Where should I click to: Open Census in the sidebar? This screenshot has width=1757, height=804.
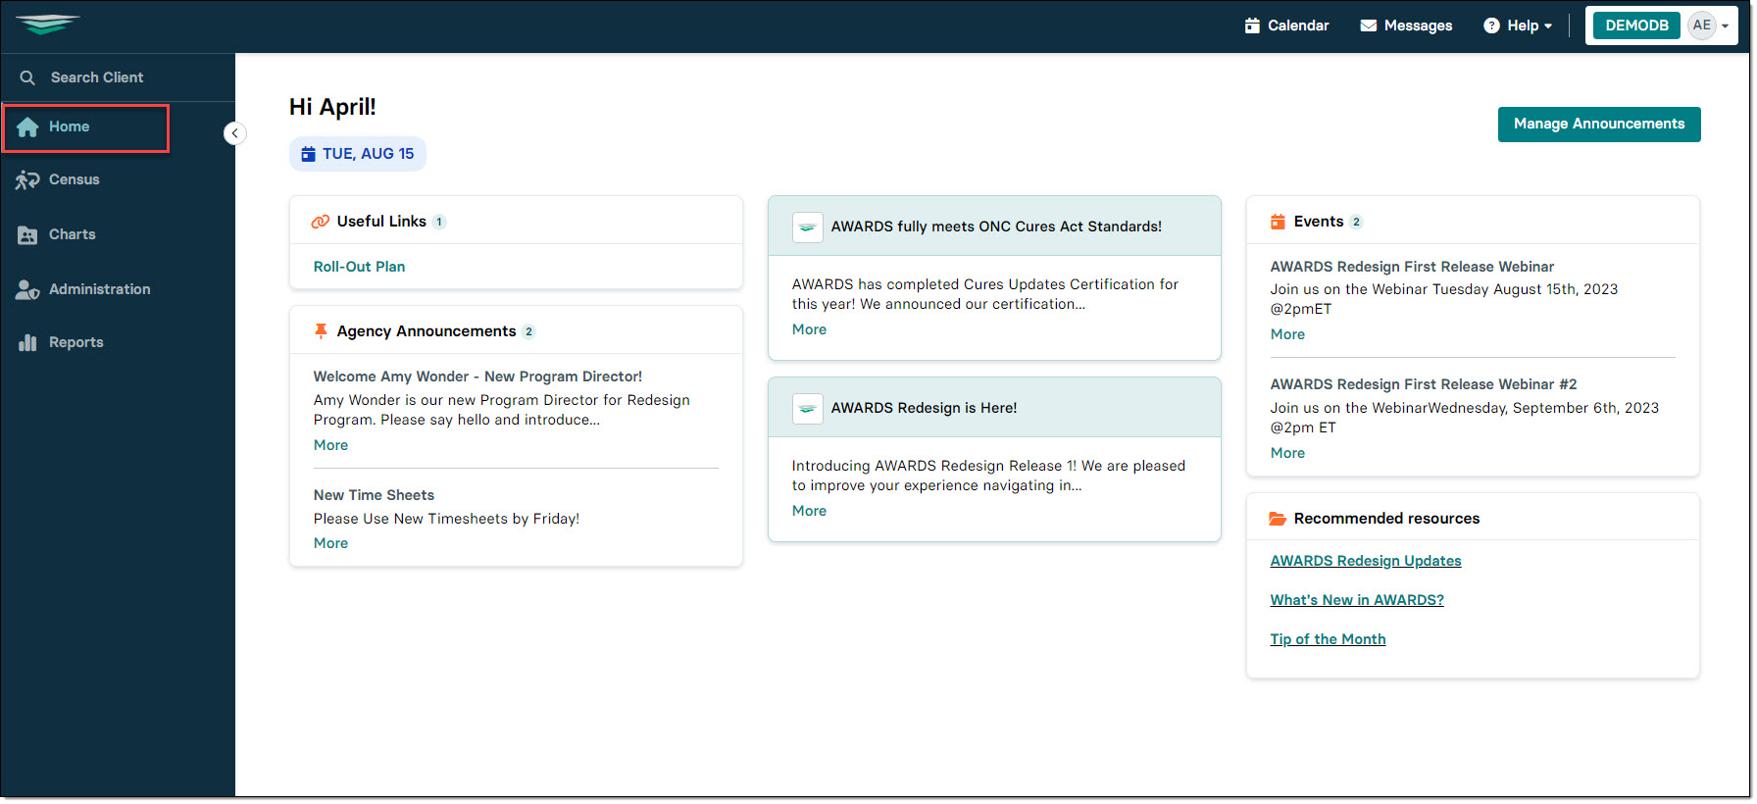point(74,179)
